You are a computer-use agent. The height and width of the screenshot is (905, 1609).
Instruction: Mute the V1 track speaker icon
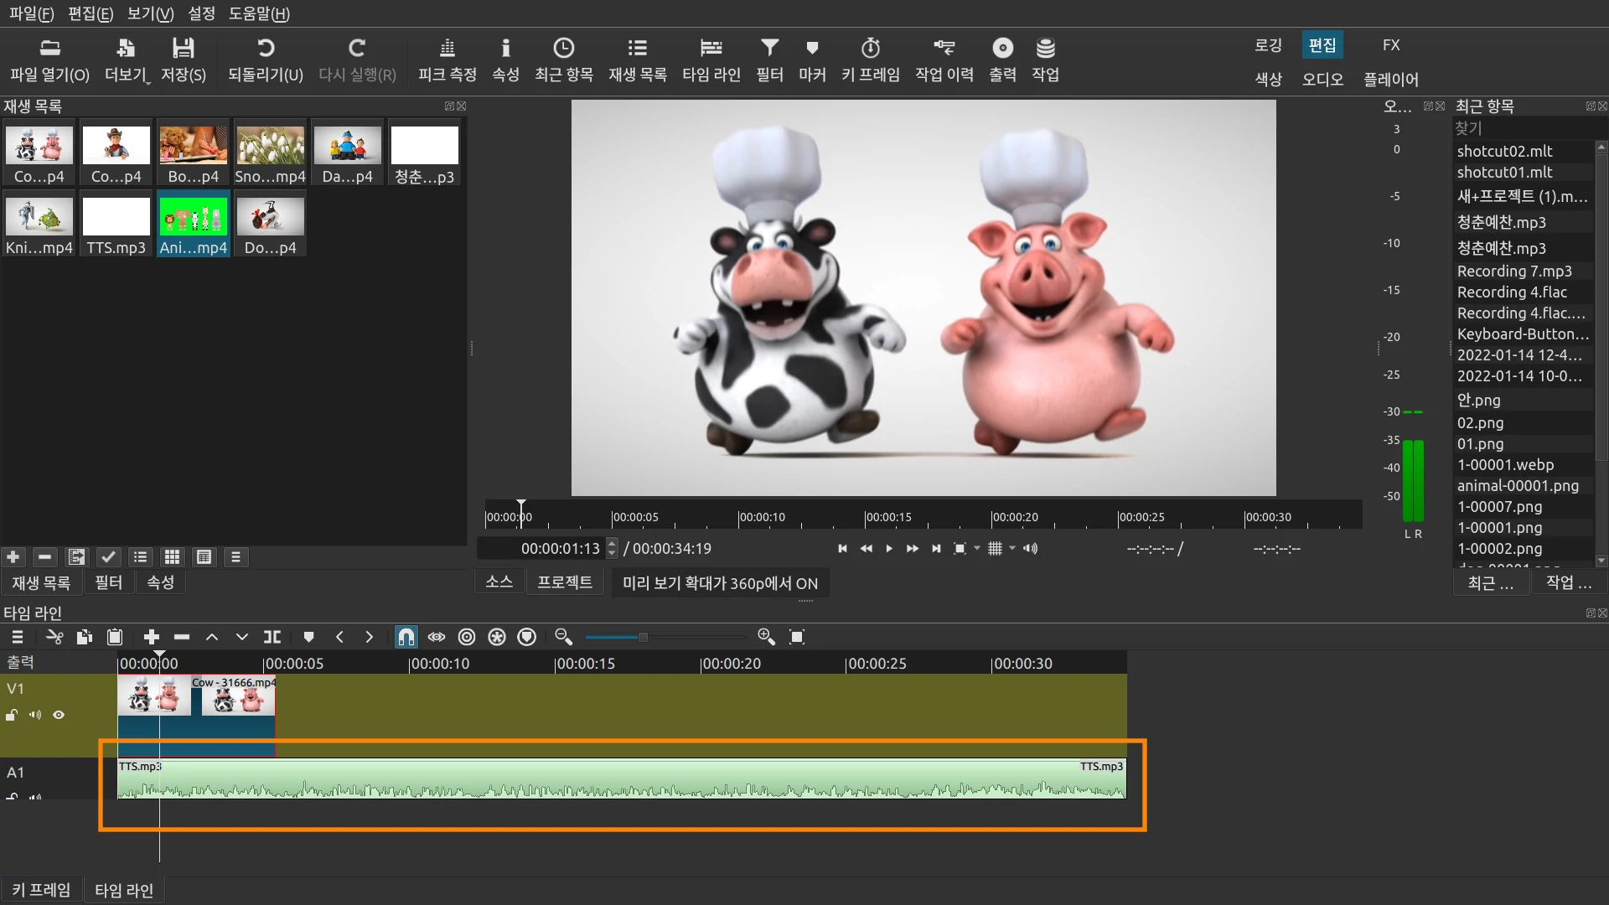pos(35,715)
